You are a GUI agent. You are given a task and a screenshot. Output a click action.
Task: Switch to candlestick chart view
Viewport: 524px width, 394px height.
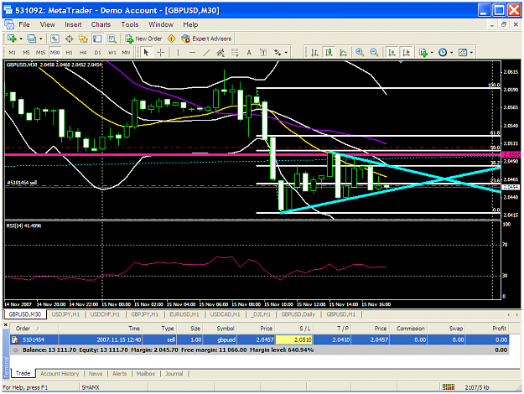[329, 53]
